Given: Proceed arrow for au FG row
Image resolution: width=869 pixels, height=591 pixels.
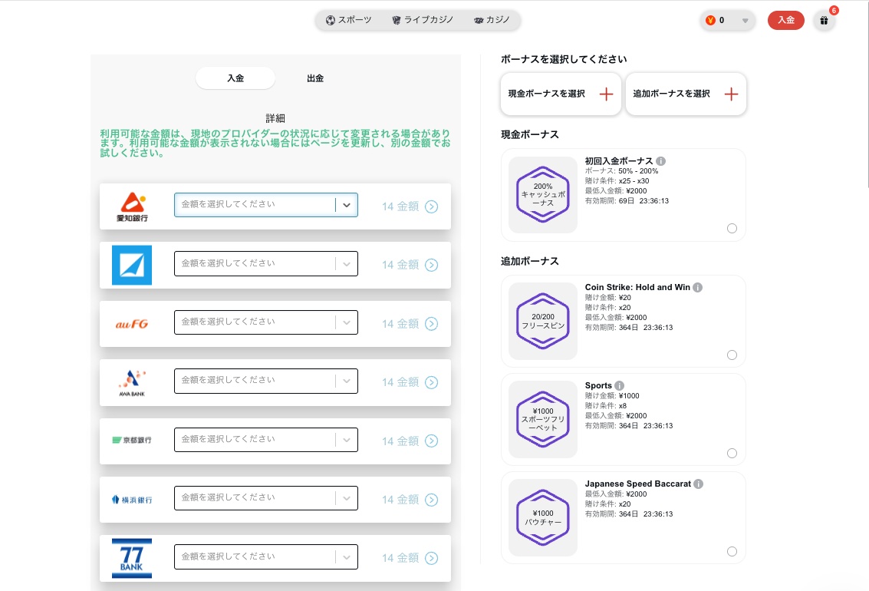Looking at the screenshot, I should pos(431,324).
